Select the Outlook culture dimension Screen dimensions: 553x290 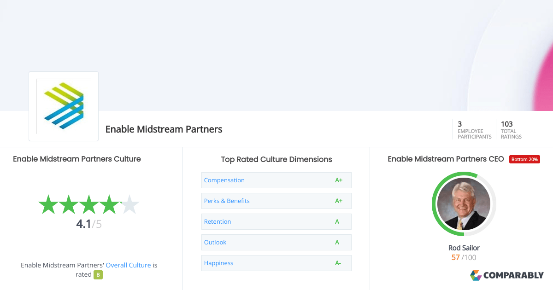215,243
